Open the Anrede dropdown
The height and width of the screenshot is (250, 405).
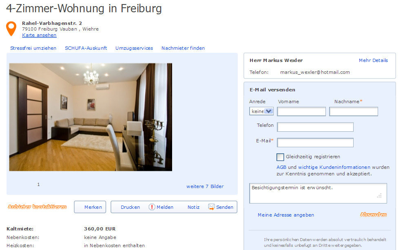(x=261, y=111)
